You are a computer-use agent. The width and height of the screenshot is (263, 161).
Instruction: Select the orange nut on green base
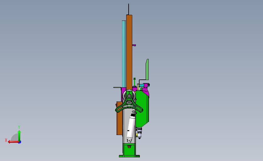(129, 147)
